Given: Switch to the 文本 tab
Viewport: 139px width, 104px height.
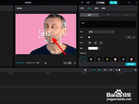Looking at the screenshot, I should click(x=89, y=8).
